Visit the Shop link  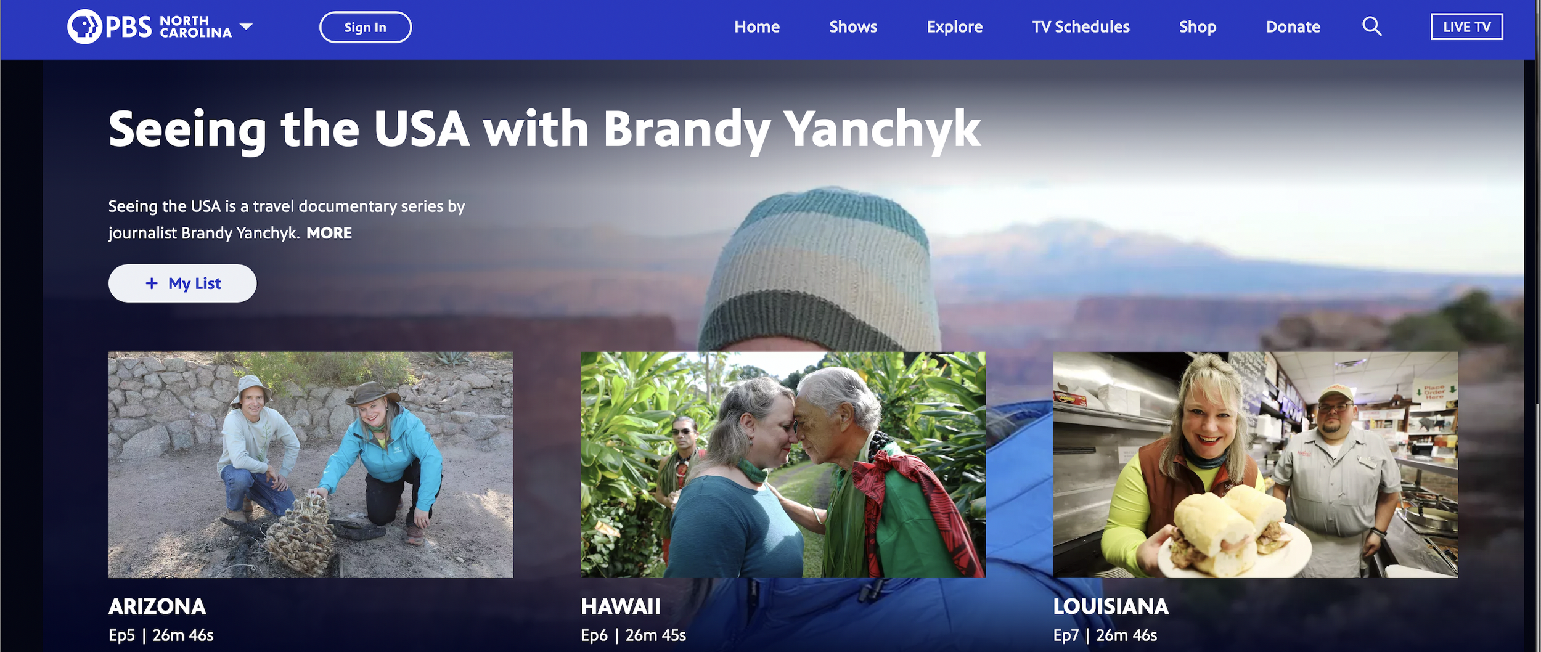1198,27
